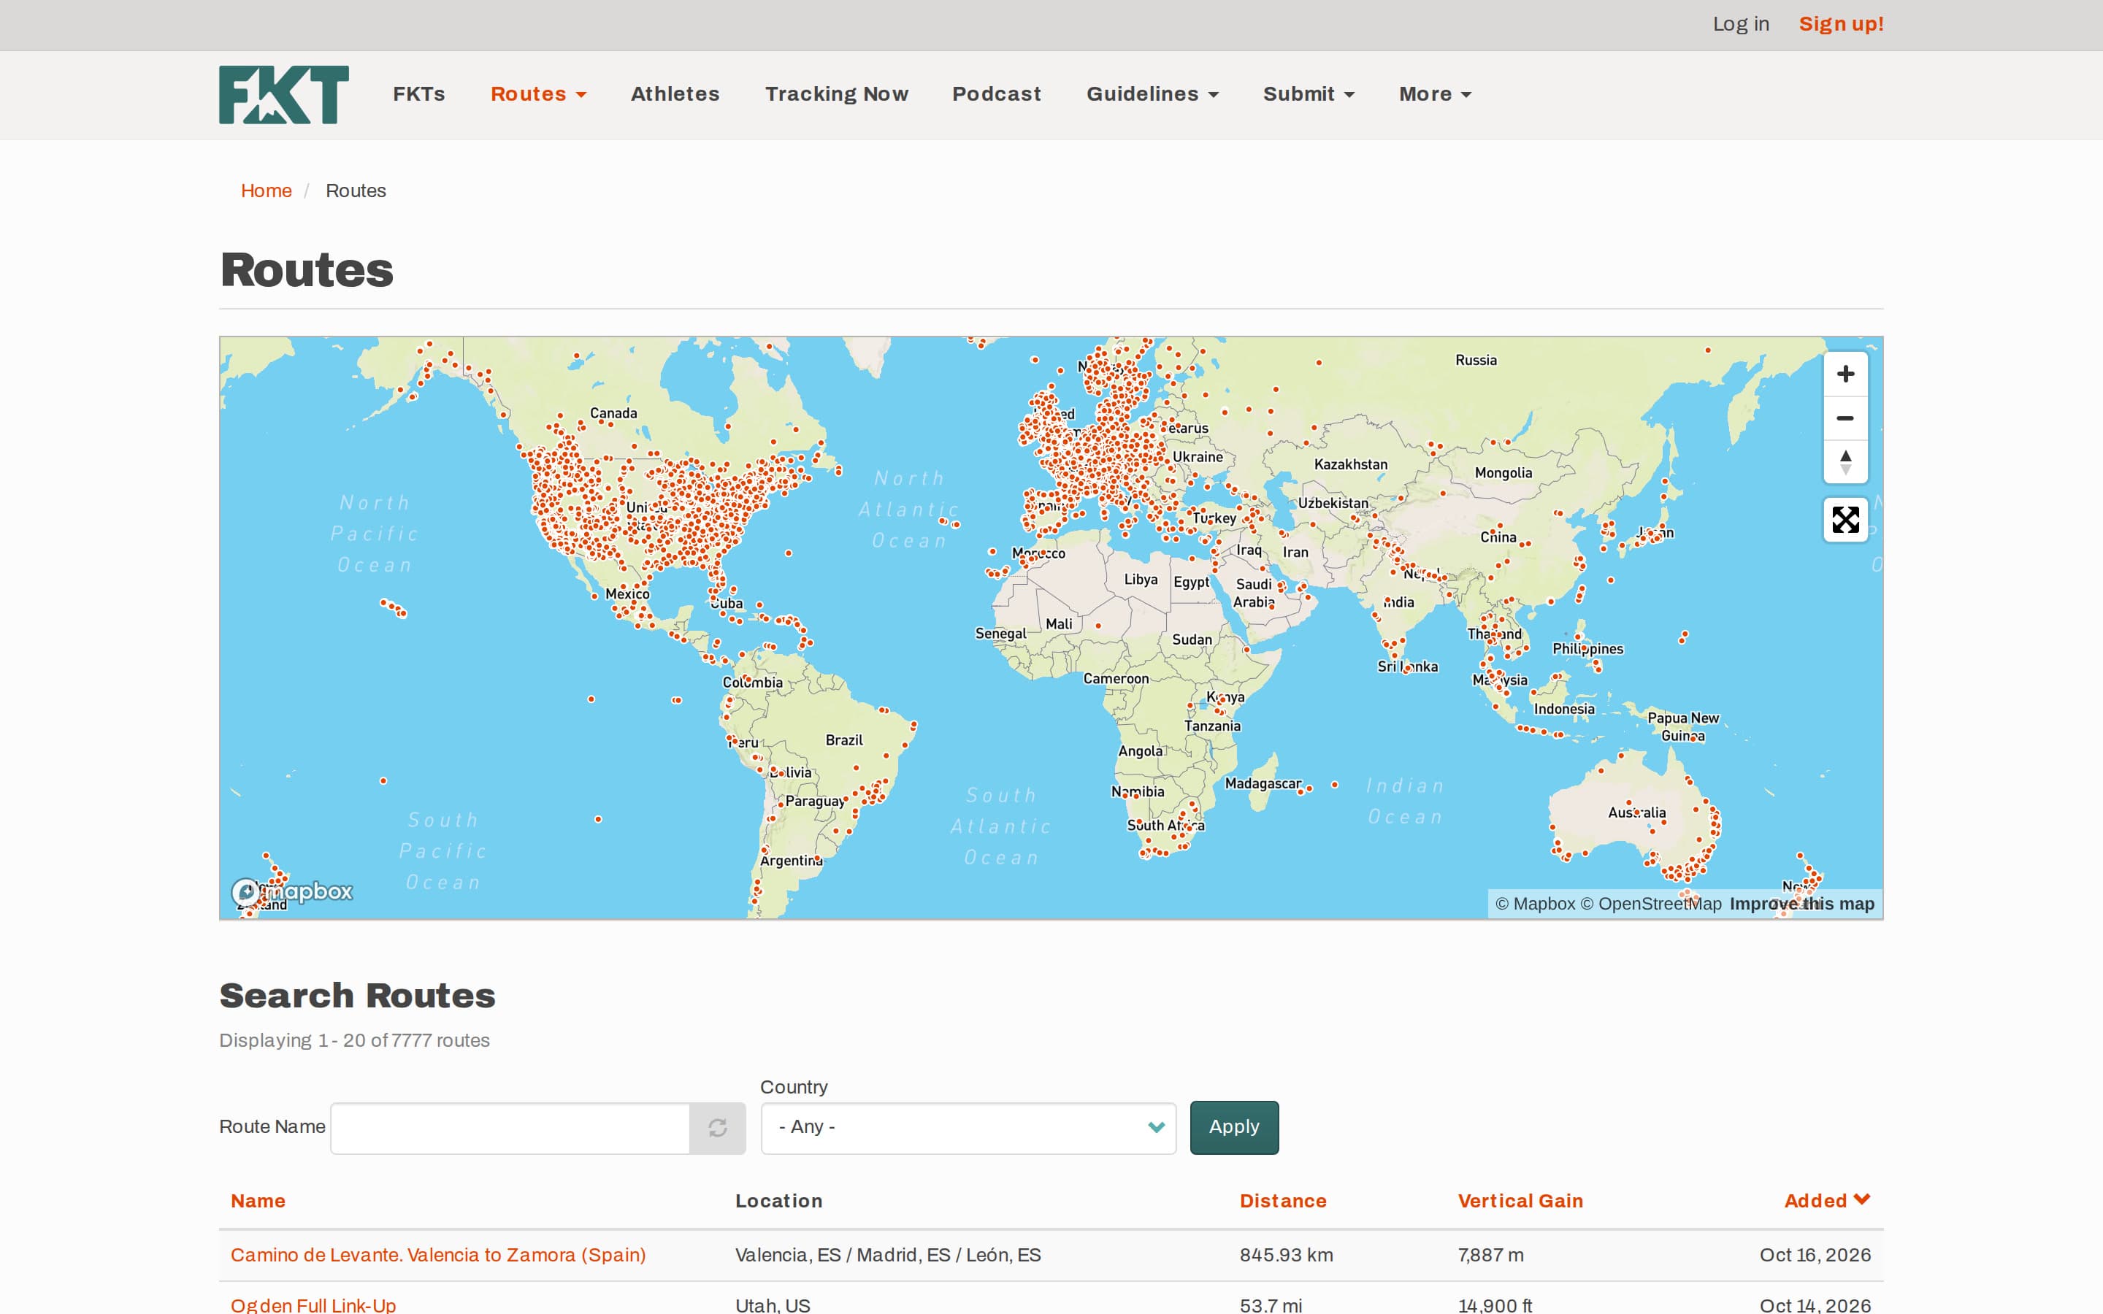Click the Log in link
Viewport: 2103px width, 1314px height.
[1741, 24]
